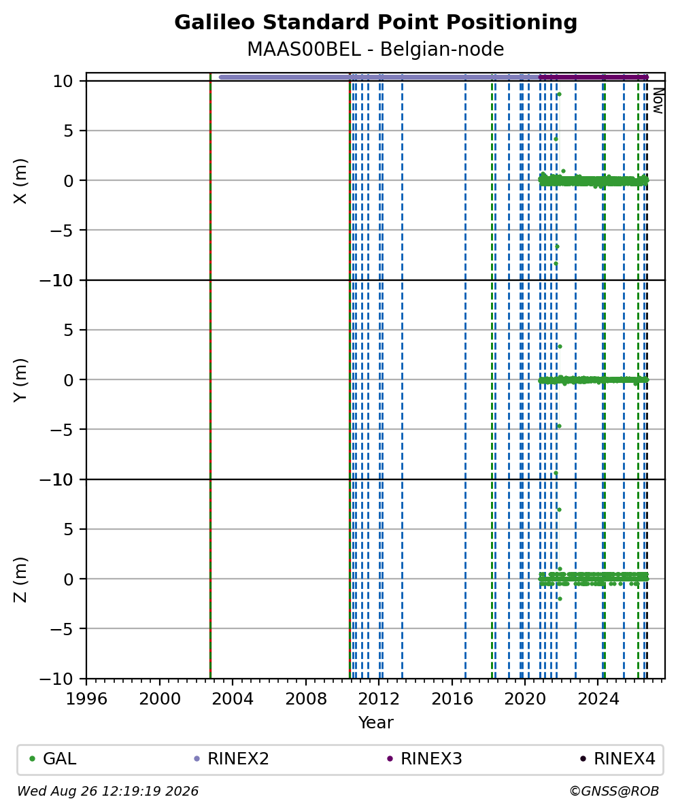Click the purple RINEX3 legend marker dot
The width and height of the screenshot is (678, 812).
click(x=390, y=759)
